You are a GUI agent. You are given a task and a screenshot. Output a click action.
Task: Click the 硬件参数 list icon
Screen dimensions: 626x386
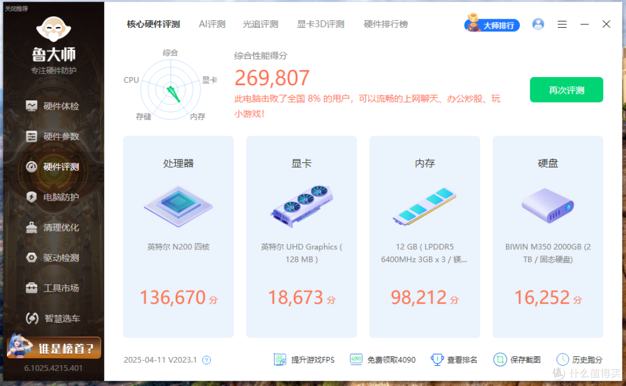[x=31, y=136]
